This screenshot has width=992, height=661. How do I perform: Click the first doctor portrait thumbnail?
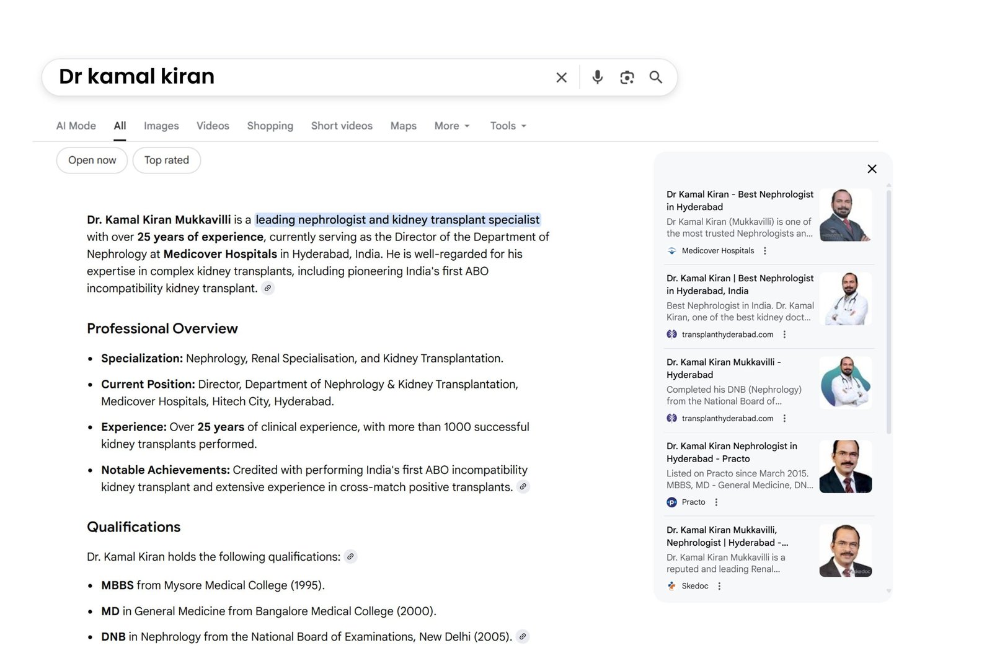click(845, 216)
